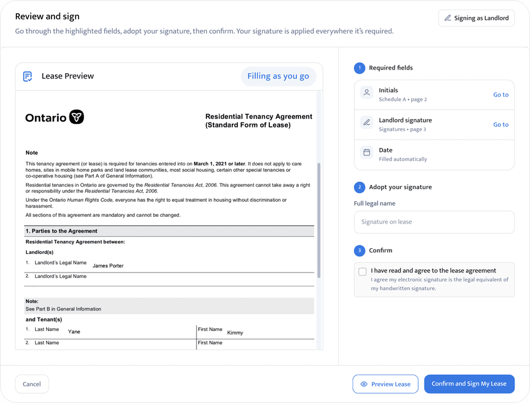Click the Date calendar icon
The image size is (530, 403).
point(367,152)
